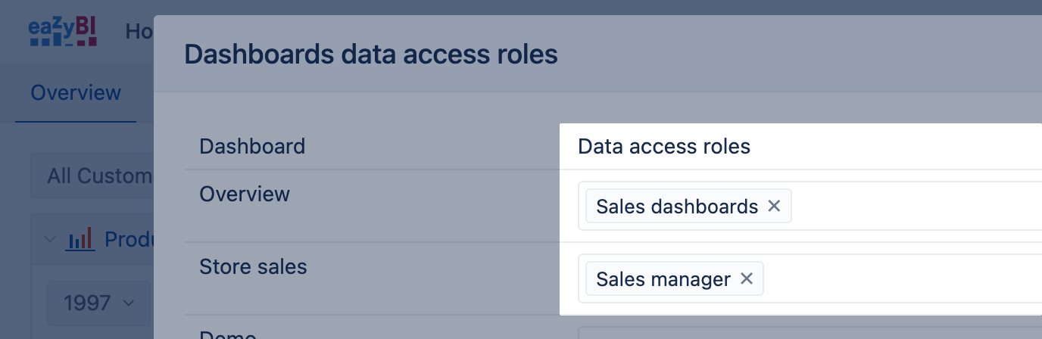Select the Sales dashboards tag label

pos(677,206)
